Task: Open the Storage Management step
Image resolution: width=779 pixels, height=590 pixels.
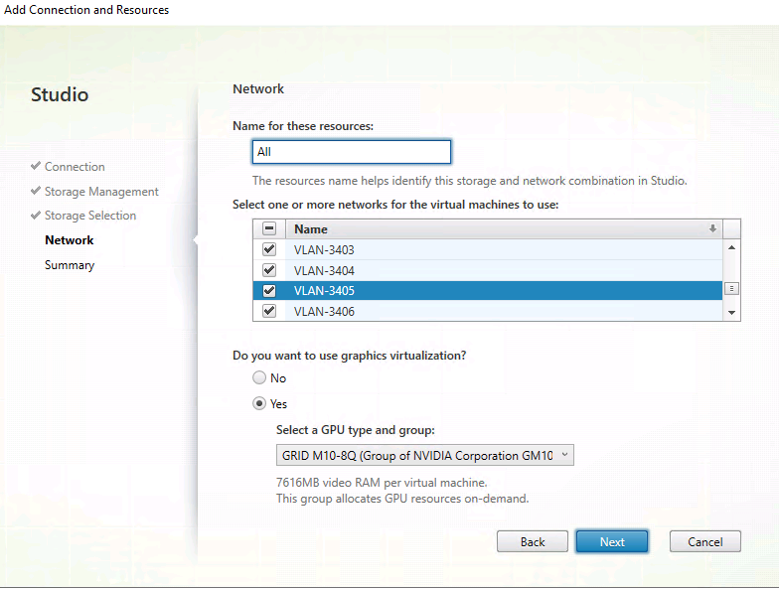Action: [x=101, y=192]
